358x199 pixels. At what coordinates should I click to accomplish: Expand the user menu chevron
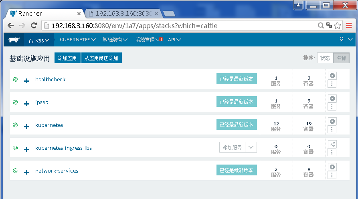350,39
